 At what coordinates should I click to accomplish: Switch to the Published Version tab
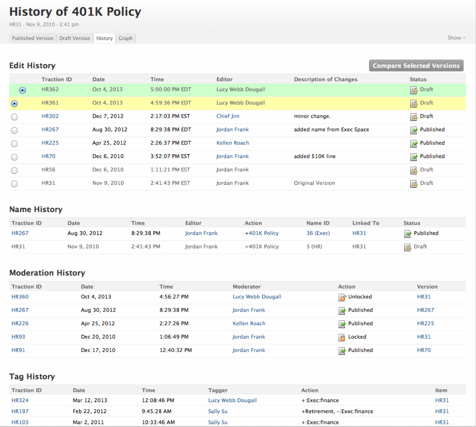(x=33, y=38)
